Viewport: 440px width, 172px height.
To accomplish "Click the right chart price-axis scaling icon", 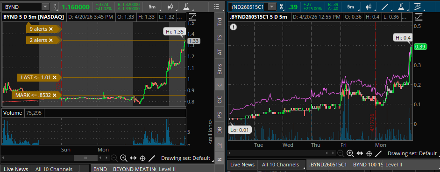I will 419,17.
